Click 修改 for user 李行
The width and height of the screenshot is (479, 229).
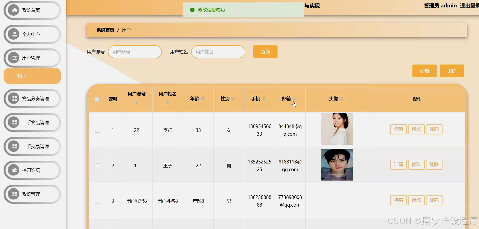[416, 129]
